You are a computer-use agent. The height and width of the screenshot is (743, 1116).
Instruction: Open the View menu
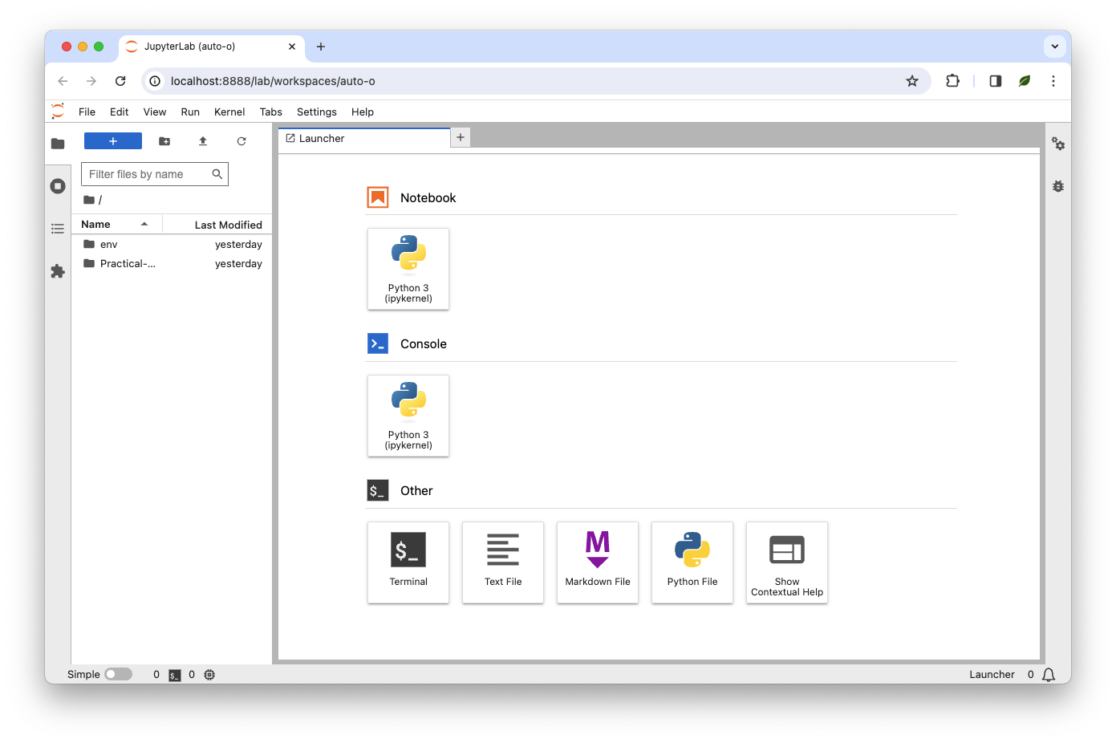click(155, 112)
